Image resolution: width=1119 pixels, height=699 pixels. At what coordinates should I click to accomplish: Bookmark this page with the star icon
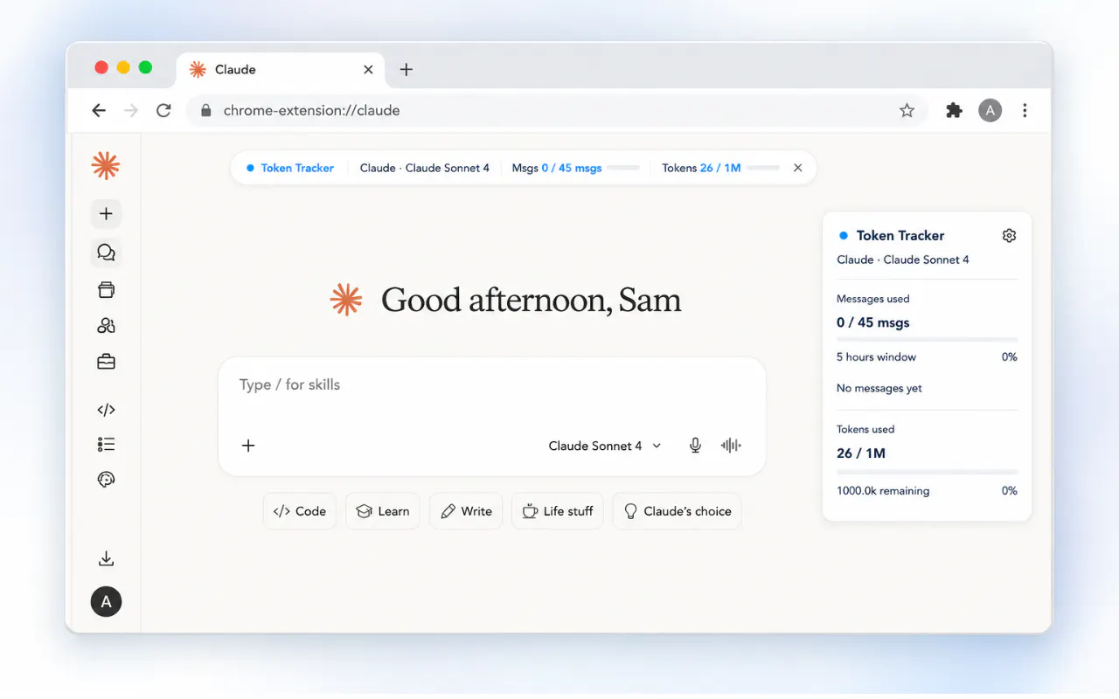907,110
